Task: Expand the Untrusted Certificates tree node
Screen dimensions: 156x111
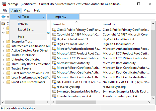Action: coord(3,60)
